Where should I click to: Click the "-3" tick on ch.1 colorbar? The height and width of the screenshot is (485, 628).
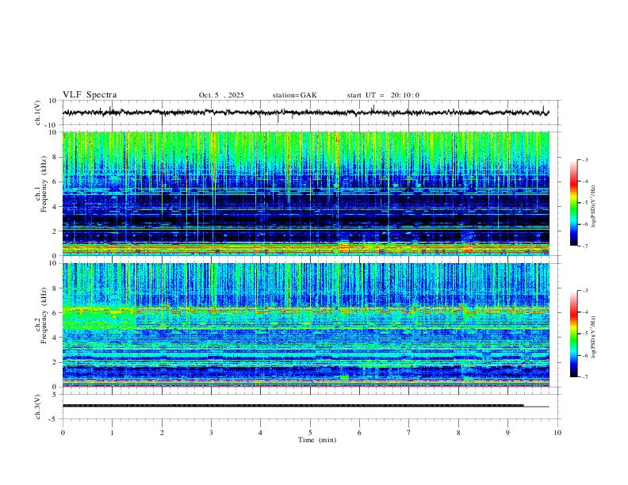point(584,159)
